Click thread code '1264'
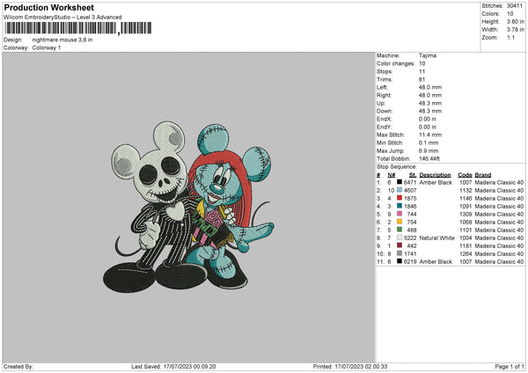 point(466,254)
